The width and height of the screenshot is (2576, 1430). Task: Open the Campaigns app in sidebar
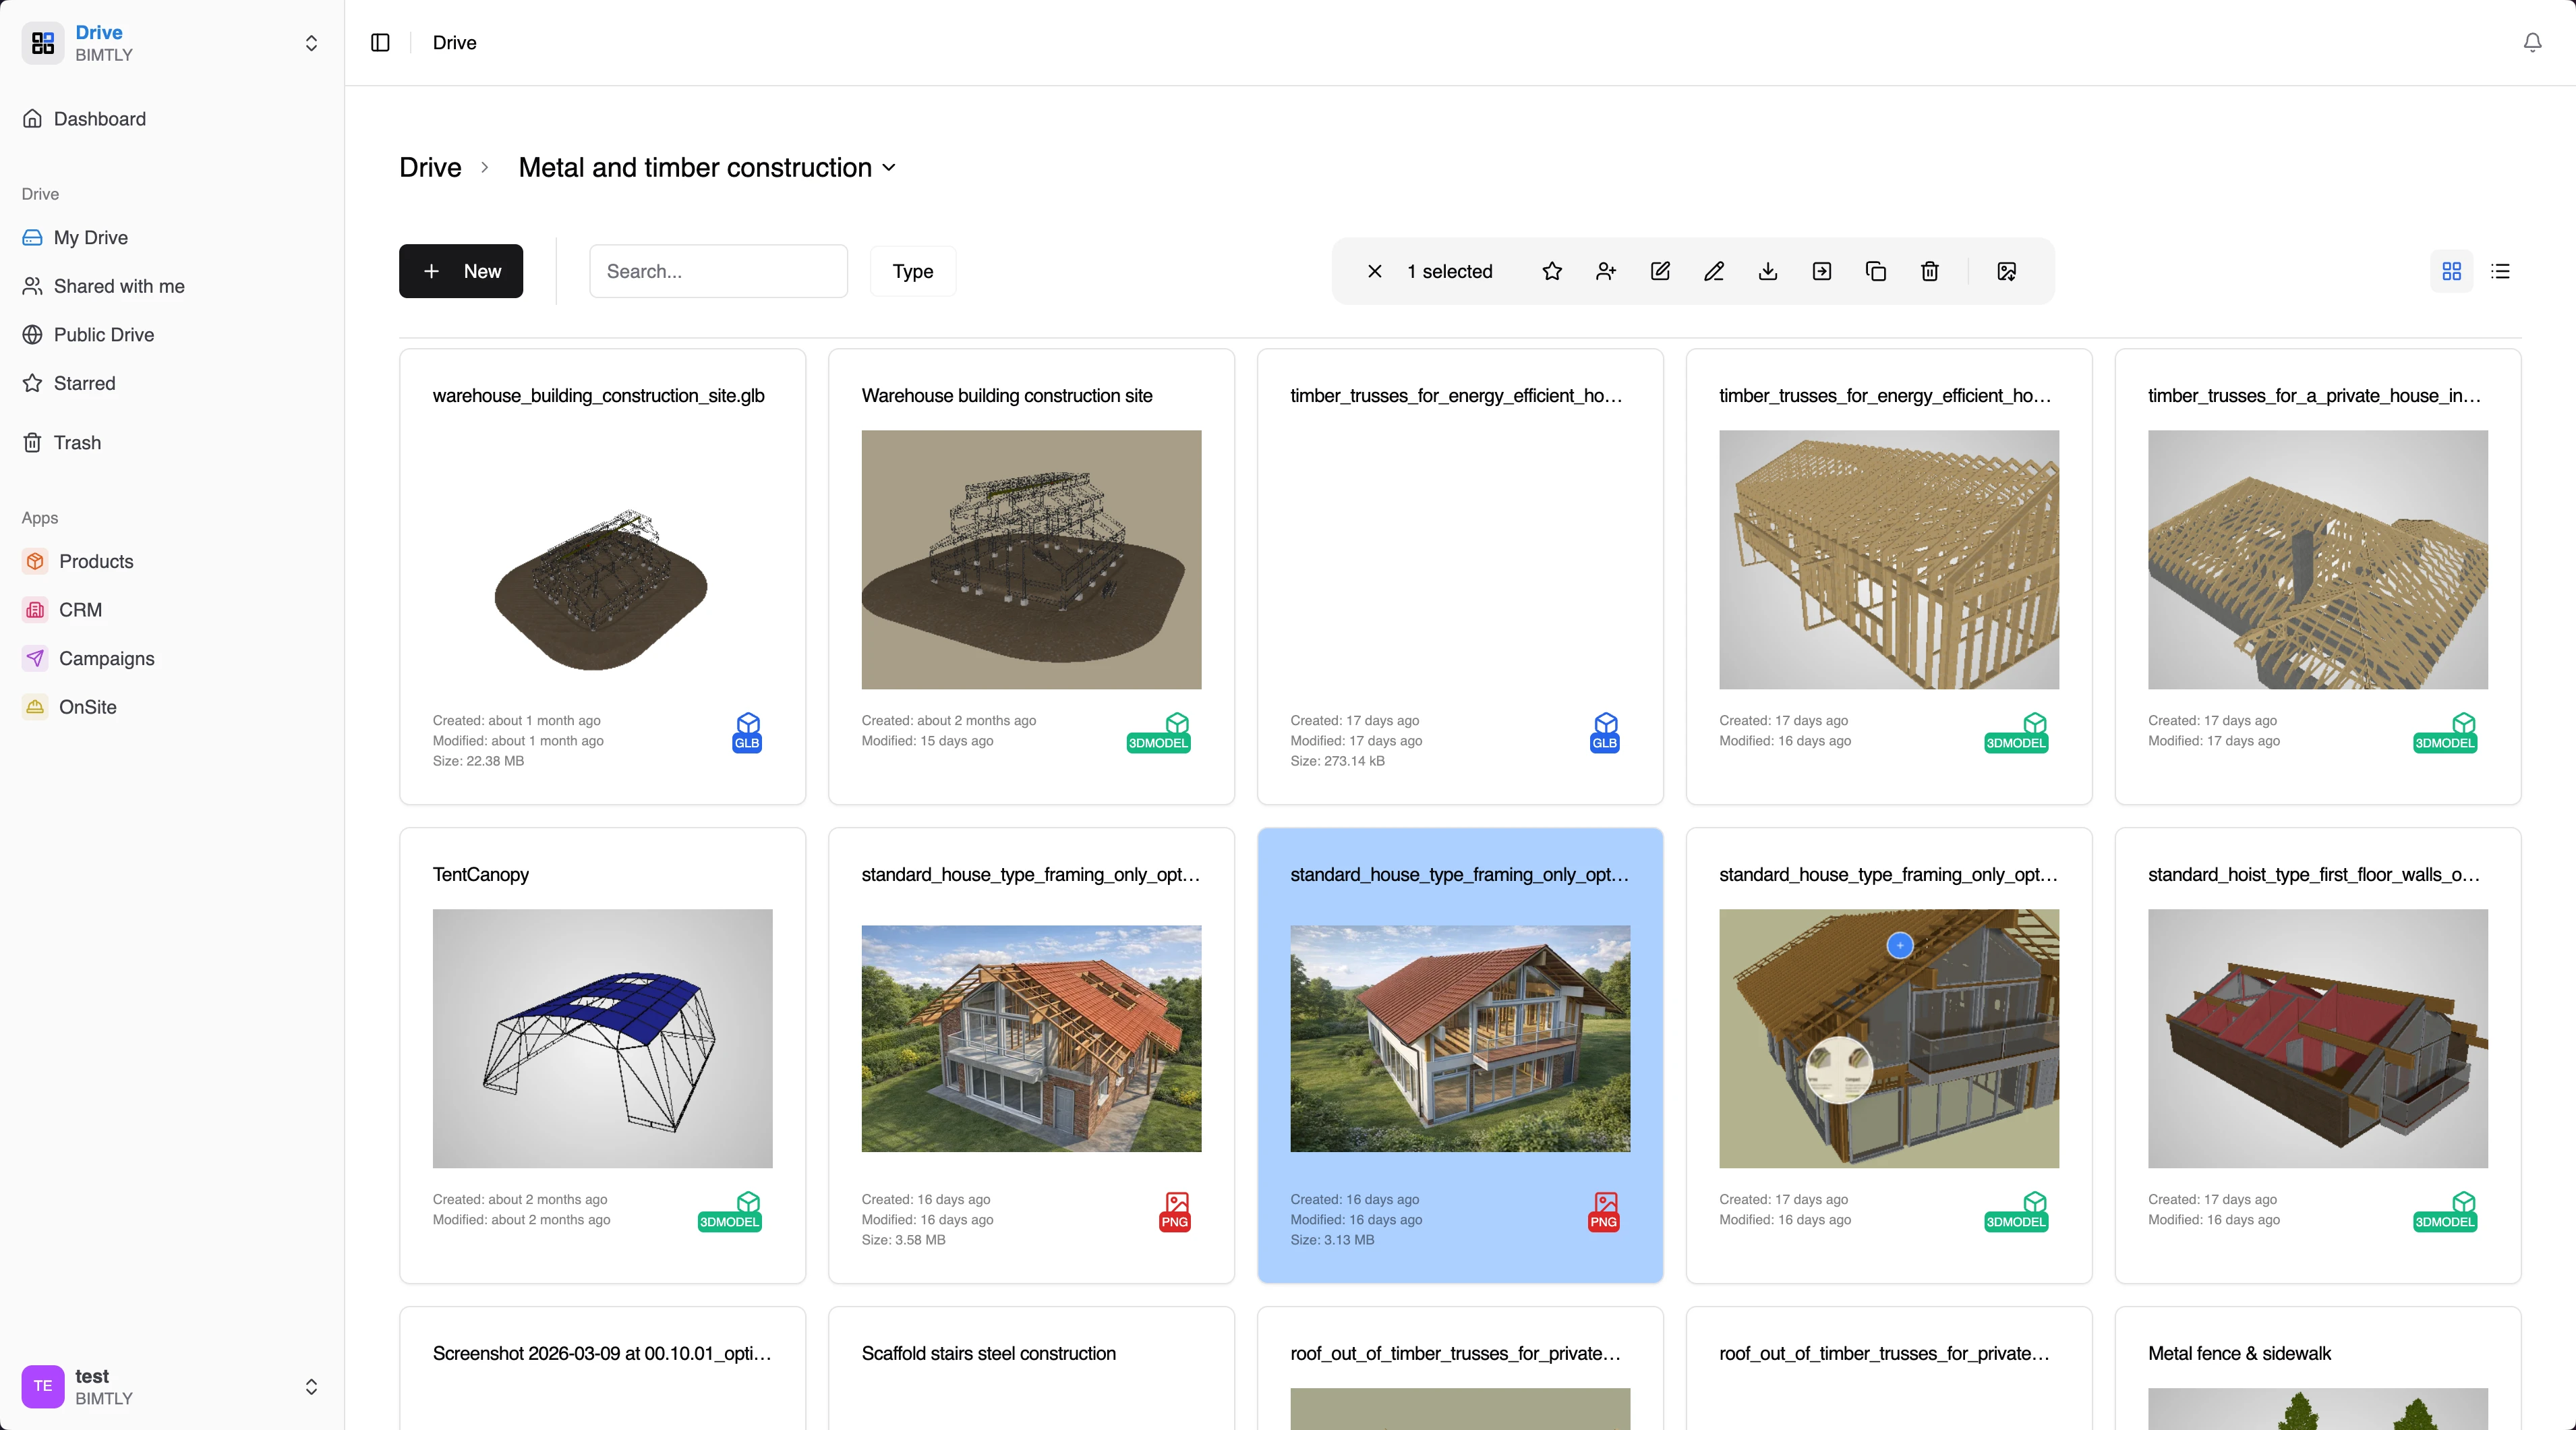(x=106, y=658)
